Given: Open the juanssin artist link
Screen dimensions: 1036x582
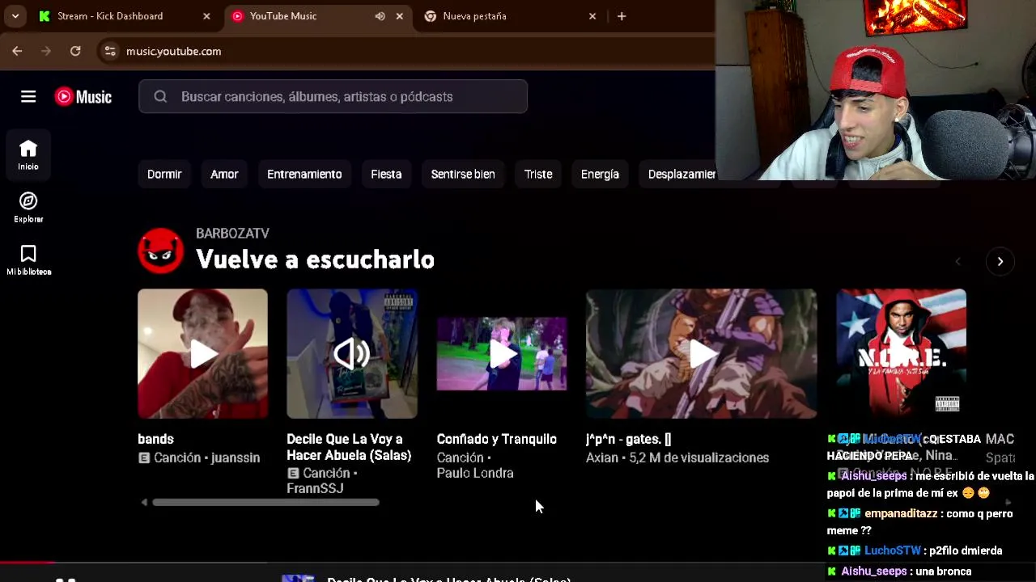Looking at the screenshot, I should [234, 458].
